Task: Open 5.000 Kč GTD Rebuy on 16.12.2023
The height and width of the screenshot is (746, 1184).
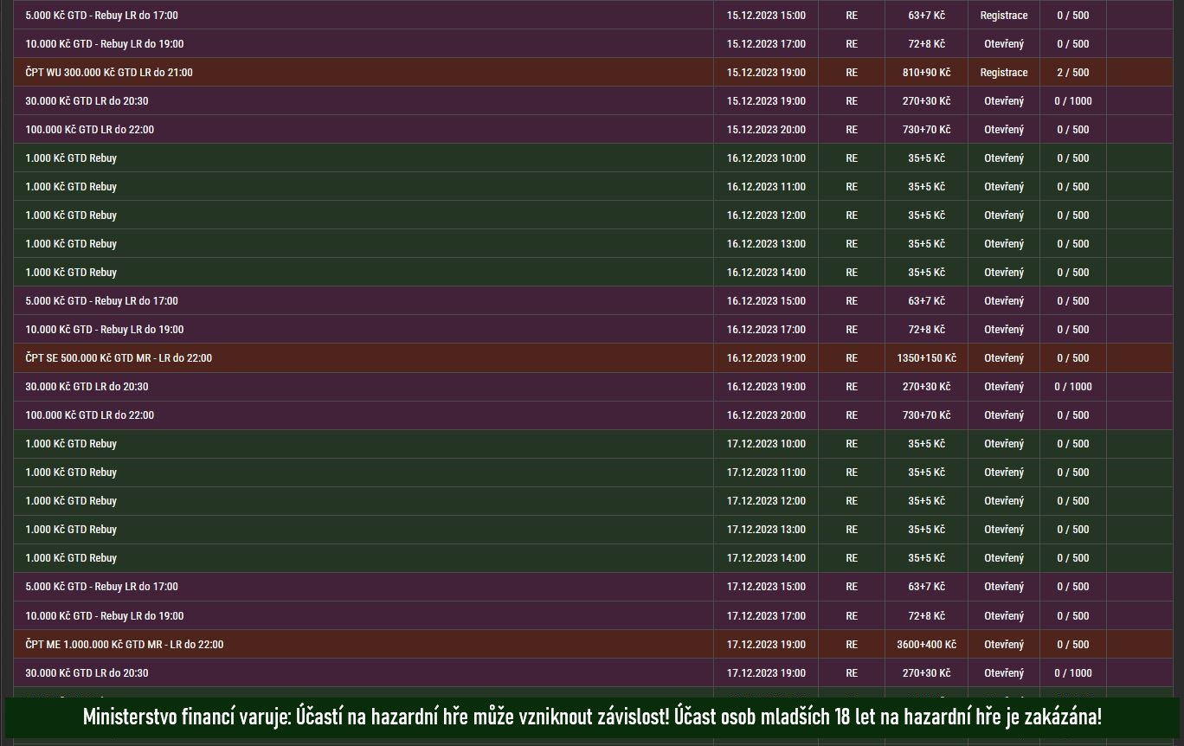Action: pos(101,301)
